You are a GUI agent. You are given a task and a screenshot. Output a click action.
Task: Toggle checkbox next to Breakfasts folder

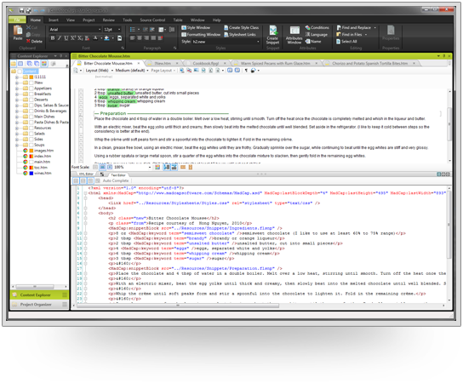pyautogui.click(x=31, y=94)
